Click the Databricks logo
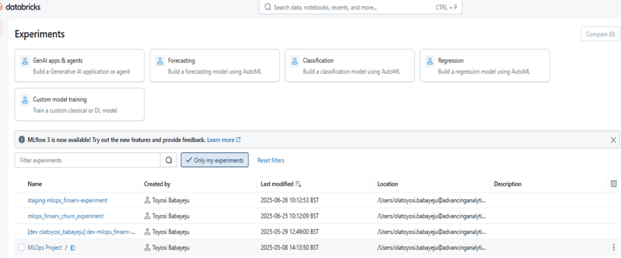This screenshot has height=258, width=621. coord(20,7)
